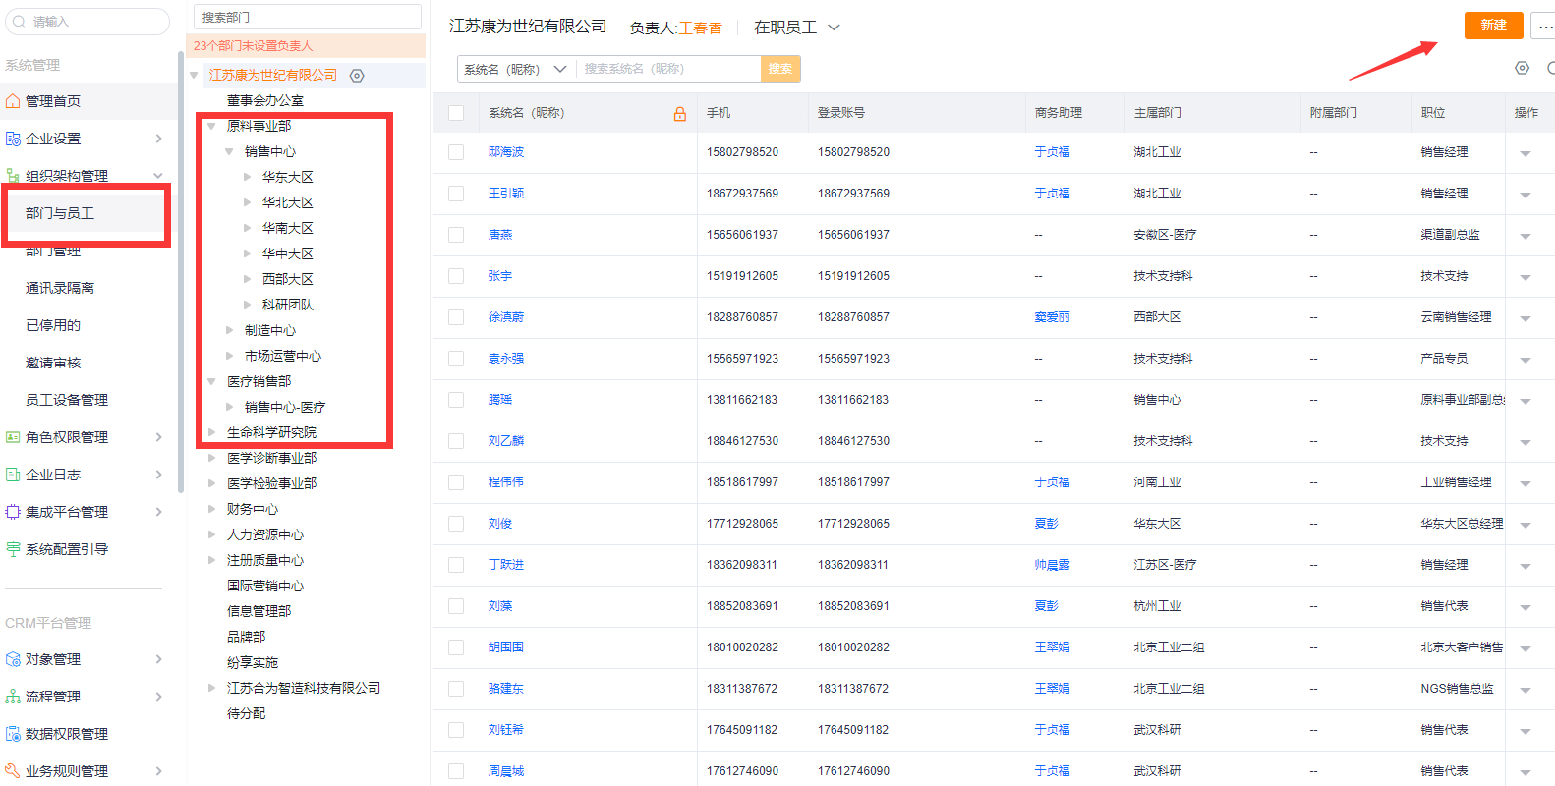This screenshot has width=1555, height=786.
Task: Click the 组织架构管理 org-tree icon
Action: coord(13,176)
